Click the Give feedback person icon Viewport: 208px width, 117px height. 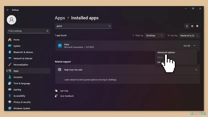pyautogui.click(x=56, y=96)
